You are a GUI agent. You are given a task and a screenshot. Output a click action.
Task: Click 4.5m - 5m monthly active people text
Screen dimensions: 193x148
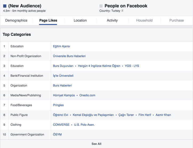pos(24,11)
